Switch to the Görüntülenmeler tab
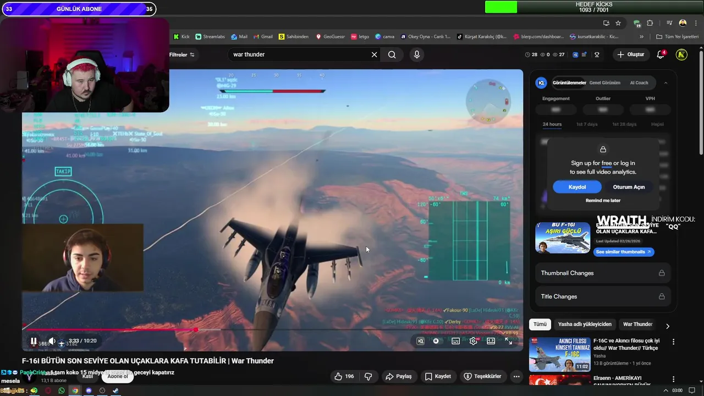The height and width of the screenshot is (396, 704). pyautogui.click(x=569, y=83)
